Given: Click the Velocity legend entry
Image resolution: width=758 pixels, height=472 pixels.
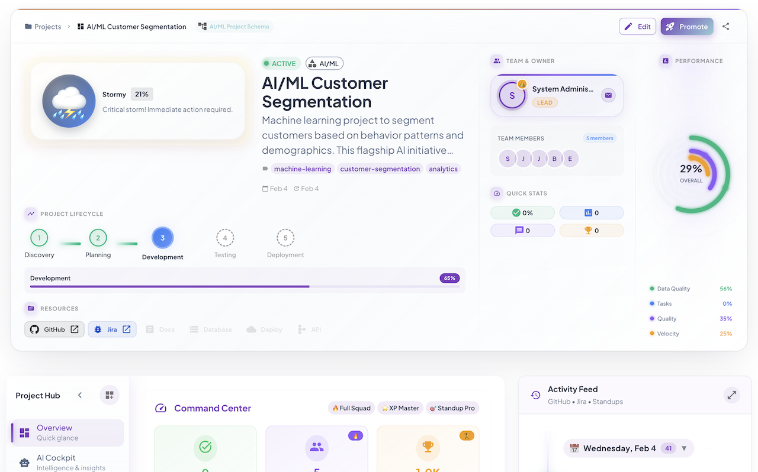Looking at the screenshot, I should pyautogui.click(x=690, y=334).
